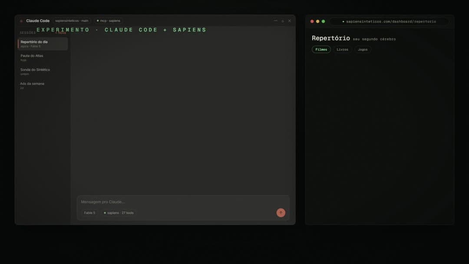The height and width of the screenshot is (264, 469).
Task: Switch to the Jogos tab
Action: (363, 49)
